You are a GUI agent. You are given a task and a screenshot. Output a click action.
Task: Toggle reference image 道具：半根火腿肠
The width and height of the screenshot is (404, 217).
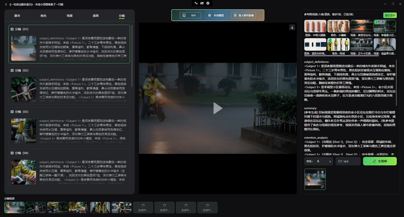(315, 26)
